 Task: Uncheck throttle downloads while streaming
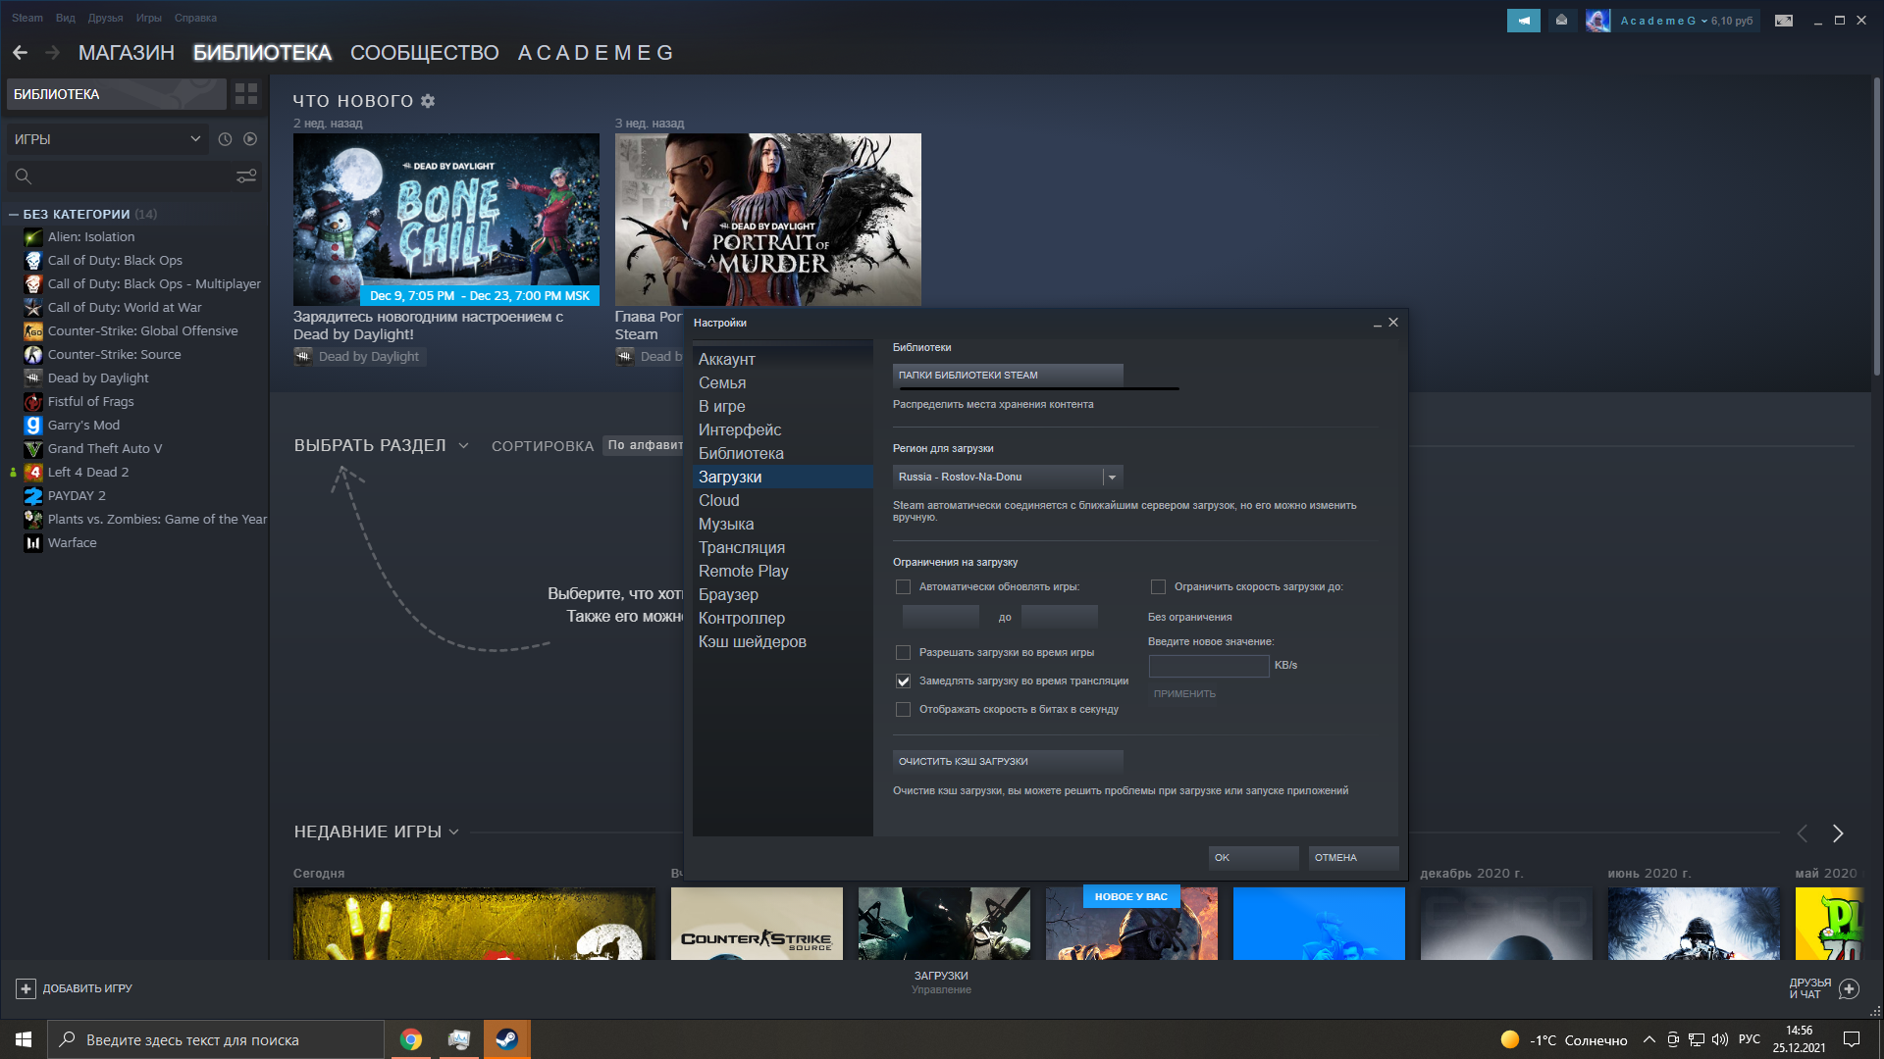click(903, 681)
